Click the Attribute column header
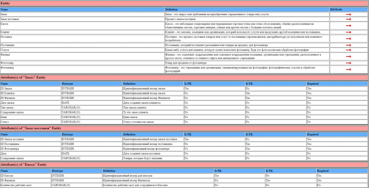 pyautogui.click(x=348, y=10)
